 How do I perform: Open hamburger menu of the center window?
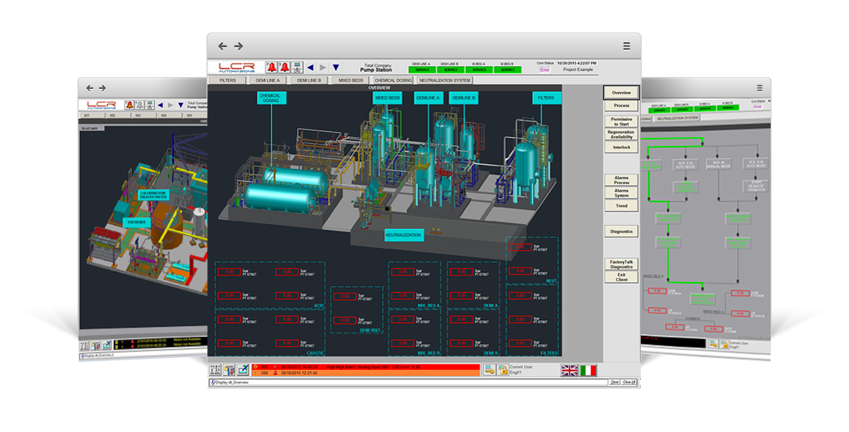pyautogui.click(x=626, y=46)
